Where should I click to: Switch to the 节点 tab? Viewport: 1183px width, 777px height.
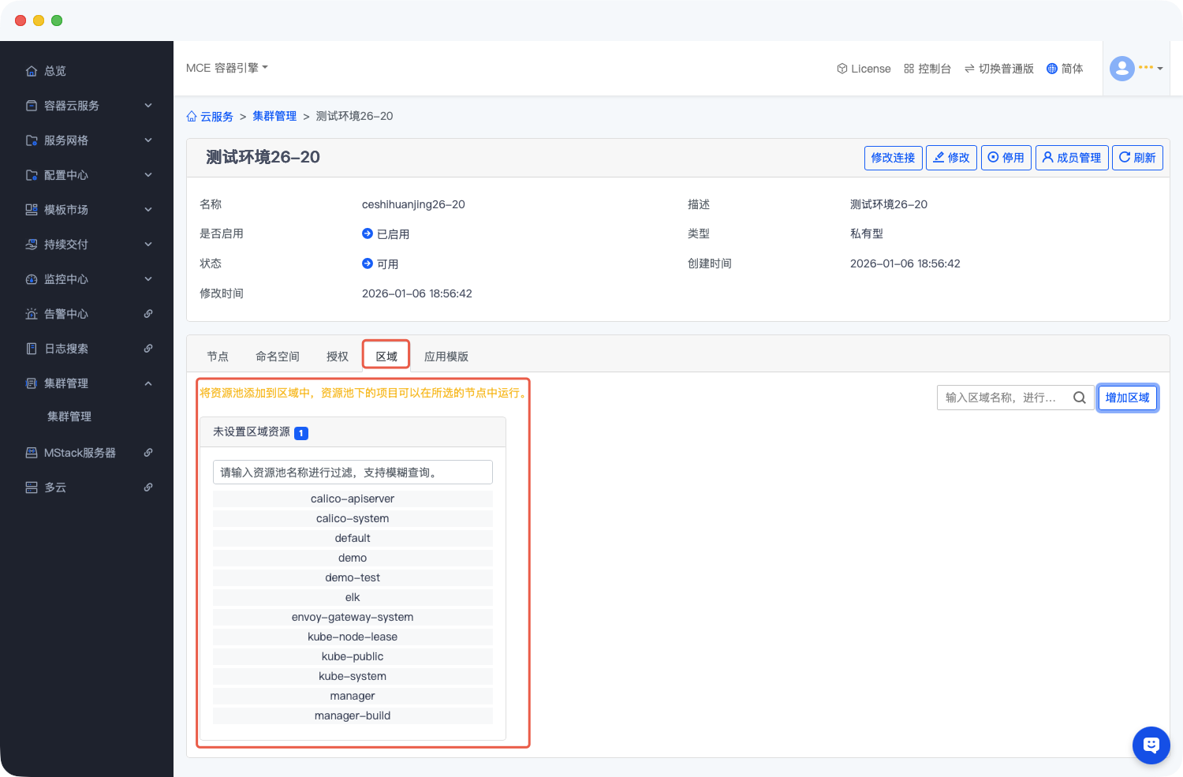tap(218, 357)
